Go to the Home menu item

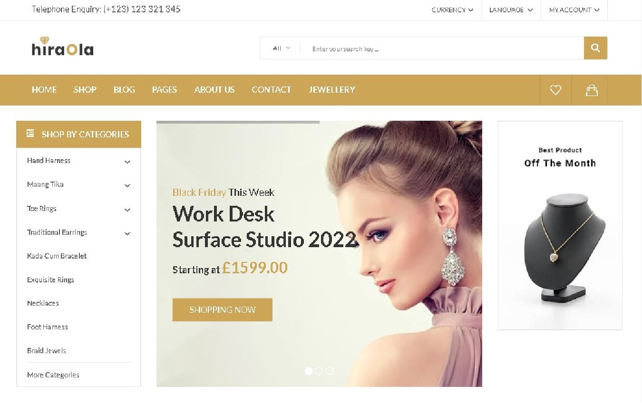click(44, 90)
